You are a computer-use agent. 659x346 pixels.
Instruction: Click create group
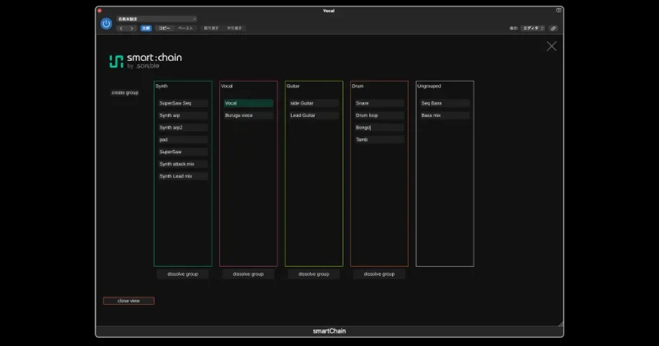[x=125, y=92]
